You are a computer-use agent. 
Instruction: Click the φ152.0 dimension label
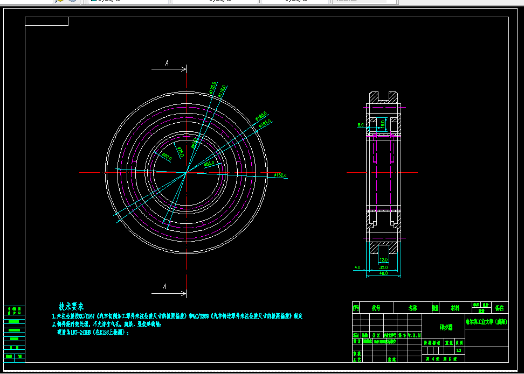(x=280, y=175)
